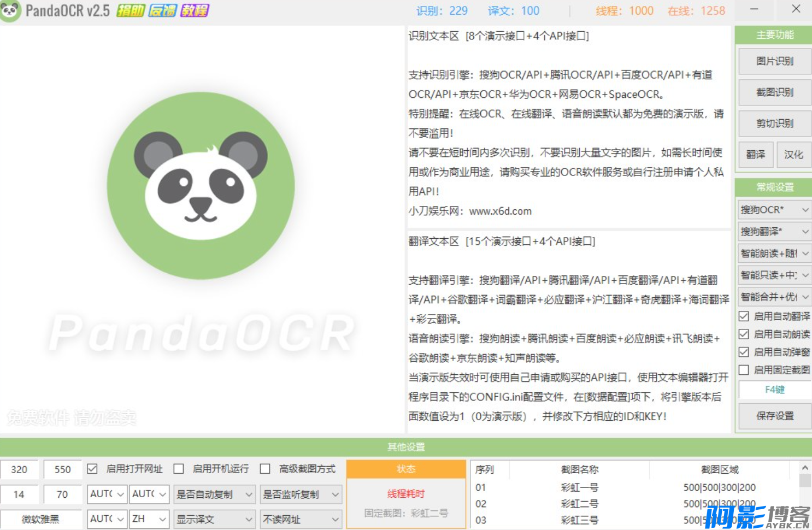Click the 剪切识别 clipboard recognition button
Image resolution: width=812 pixels, height=530 pixels.
tap(774, 123)
